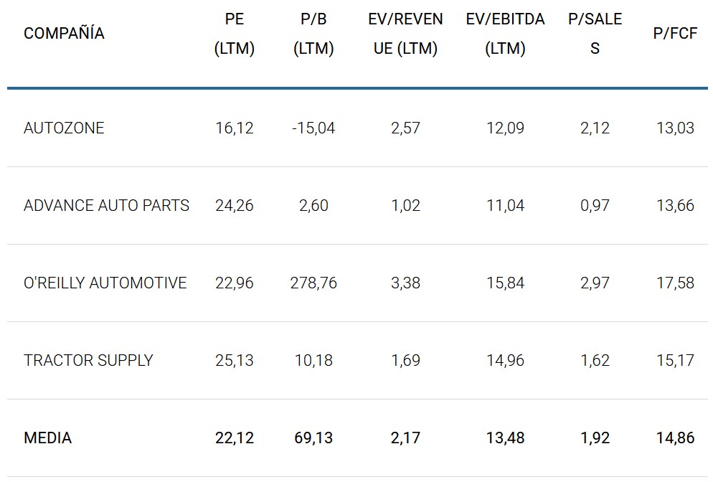
Task: Click the P/B (LTM) column header
Action: coord(313,34)
